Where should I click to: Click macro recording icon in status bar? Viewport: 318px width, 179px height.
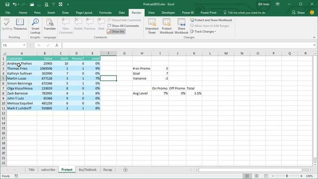(x=16, y=176)
